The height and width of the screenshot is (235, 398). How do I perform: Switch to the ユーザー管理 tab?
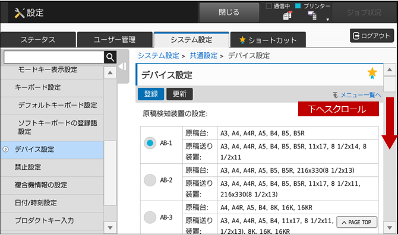(x=115, y=40)
